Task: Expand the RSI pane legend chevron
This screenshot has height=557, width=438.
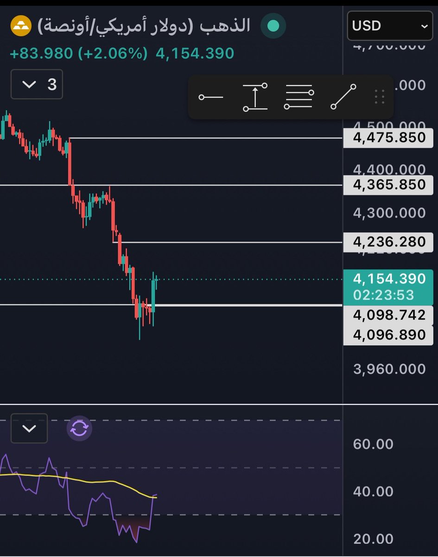Action: coord(29,428)
